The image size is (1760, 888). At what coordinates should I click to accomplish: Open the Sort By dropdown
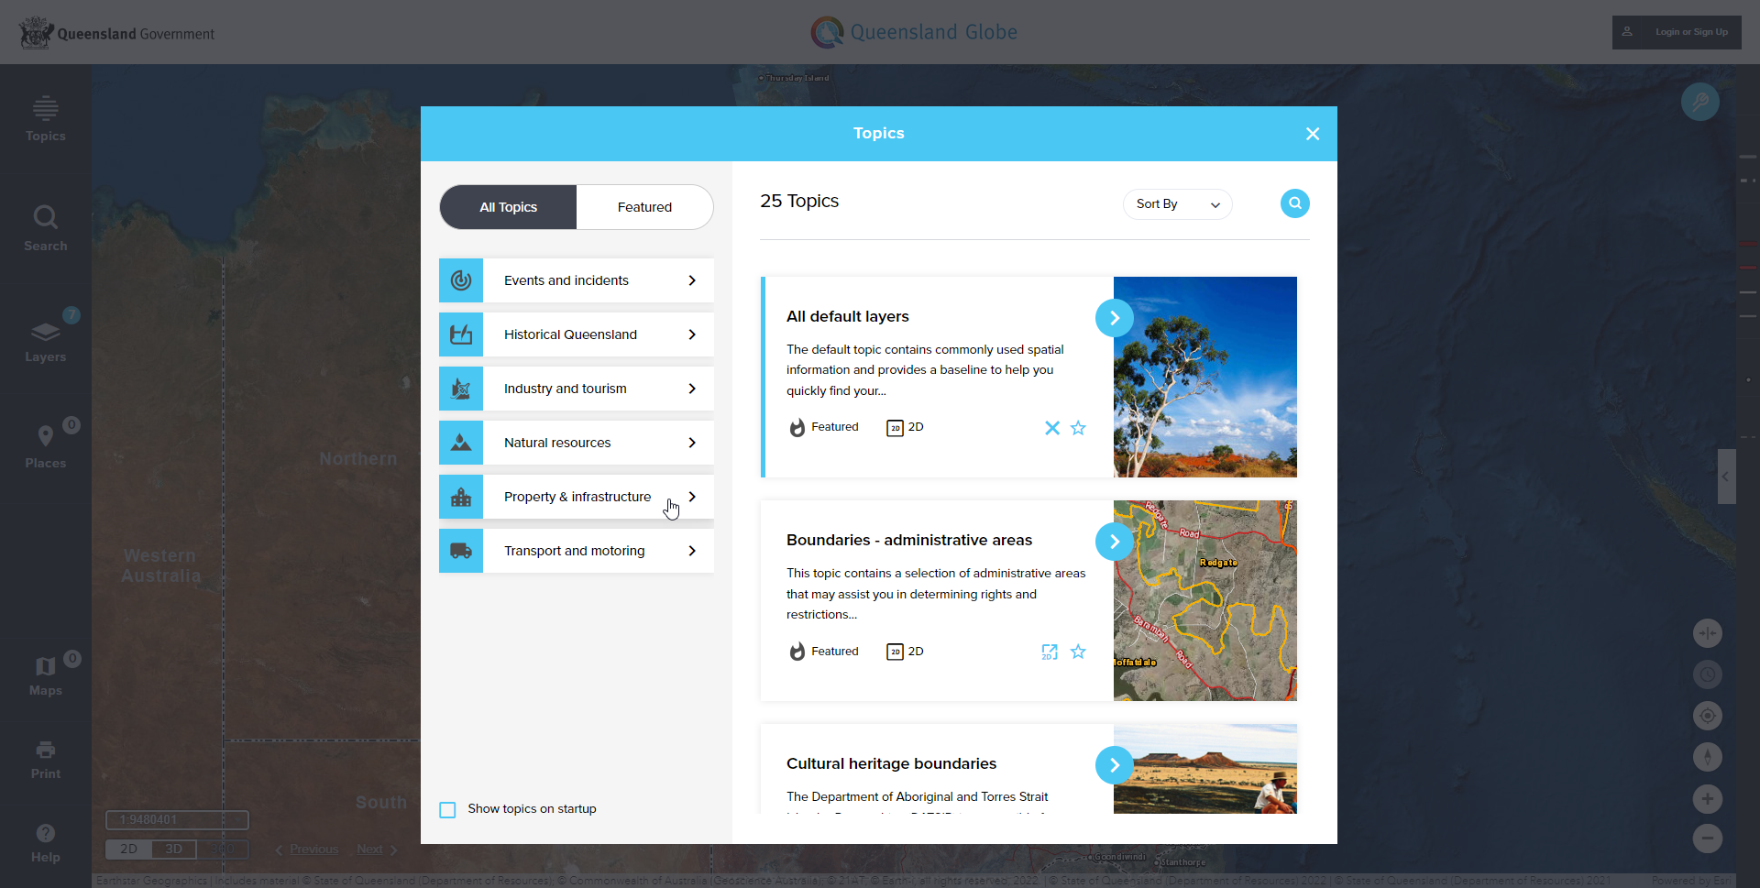(x=1177, y=204)
